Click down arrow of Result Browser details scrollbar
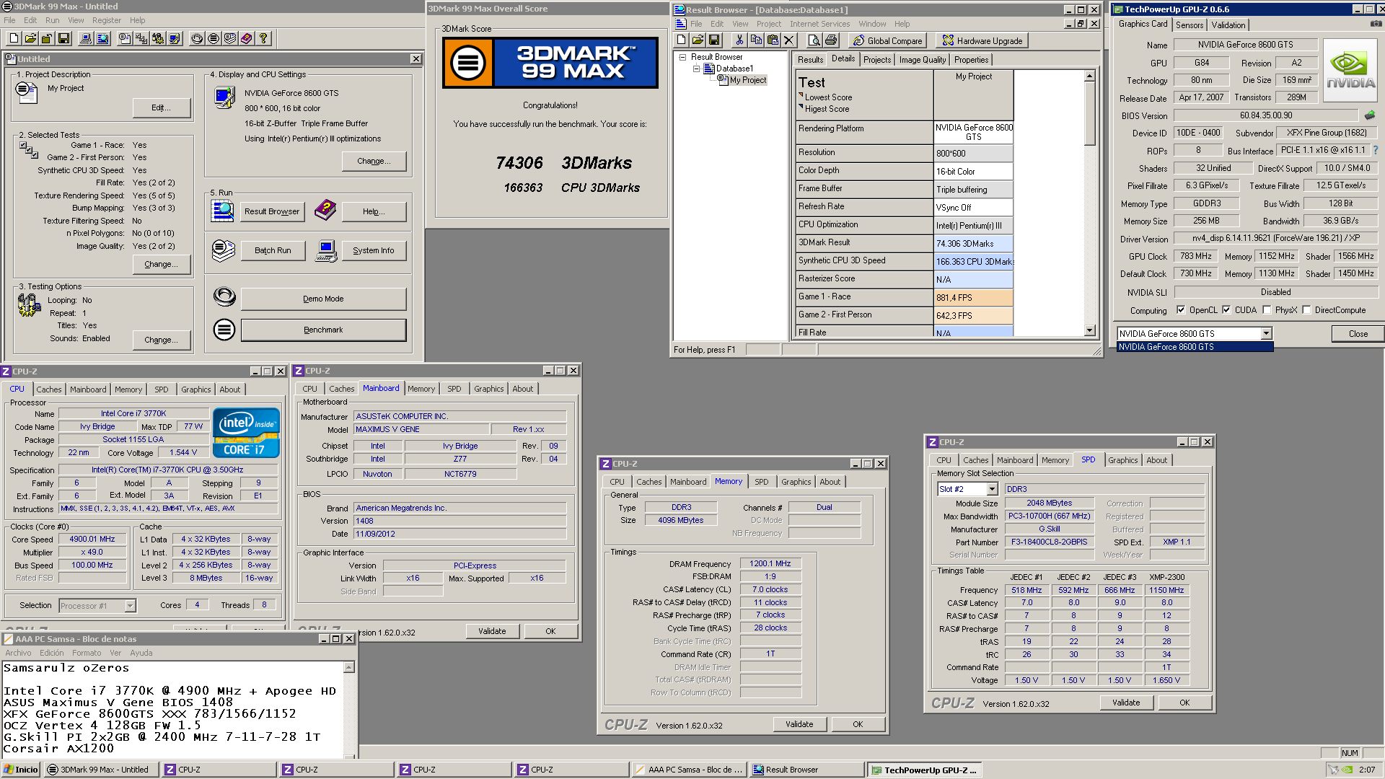1385x779 pixels. [x=1089, y=330]
